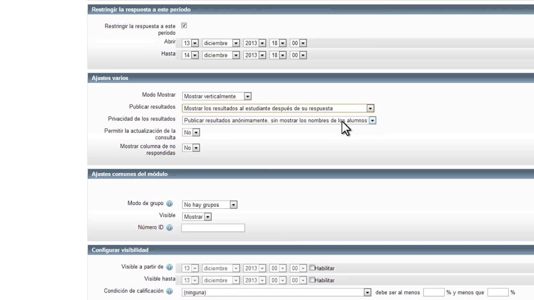The height and width of the screenshot is (300, 534).
Task: Open help icon beside Visible a partir de
Action: point(169,267)
